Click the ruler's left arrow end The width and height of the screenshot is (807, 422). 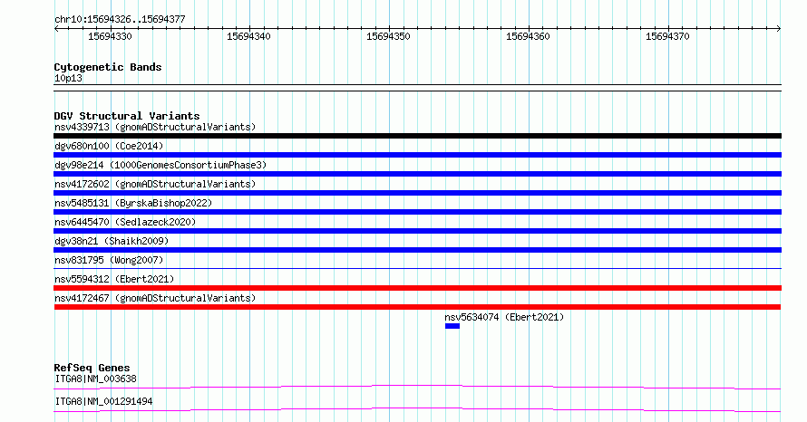coord(56,28)
